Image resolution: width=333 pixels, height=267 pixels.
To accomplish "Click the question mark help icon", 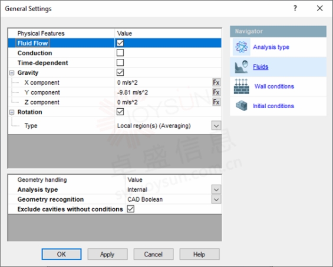I will [x=295, y=8].
